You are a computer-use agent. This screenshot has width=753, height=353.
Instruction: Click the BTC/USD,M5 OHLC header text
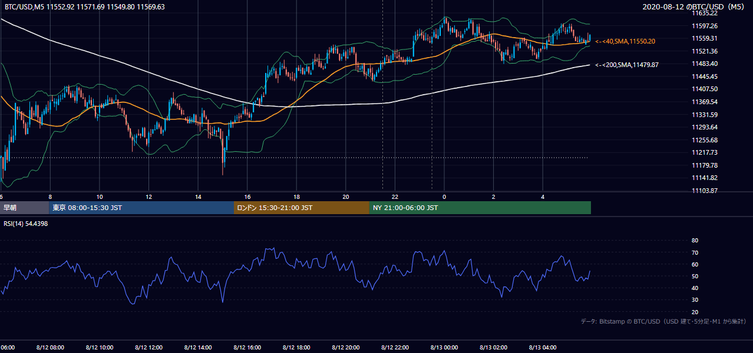[84, 6]
